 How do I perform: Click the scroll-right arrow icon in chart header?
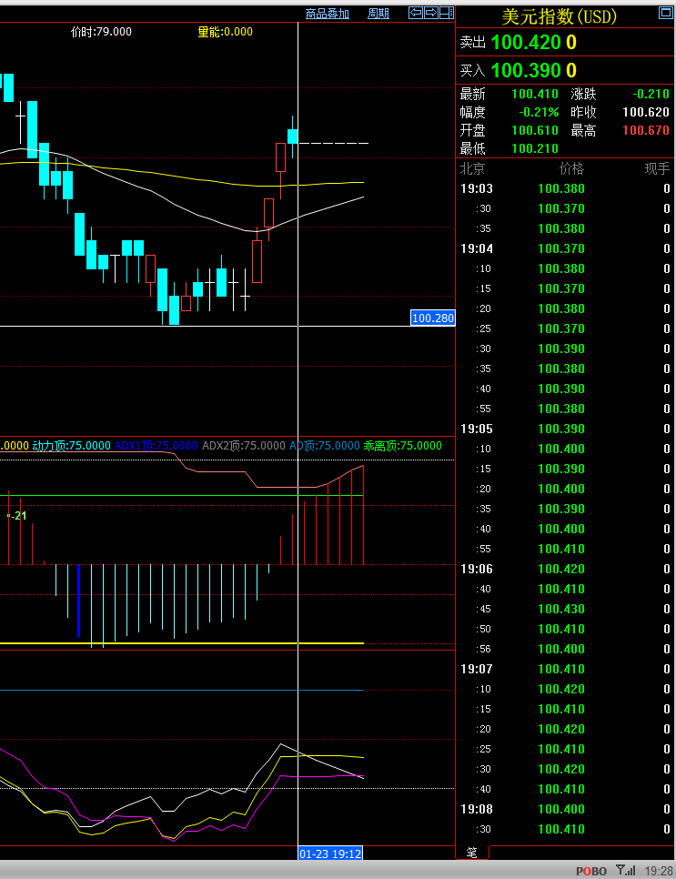431,13
